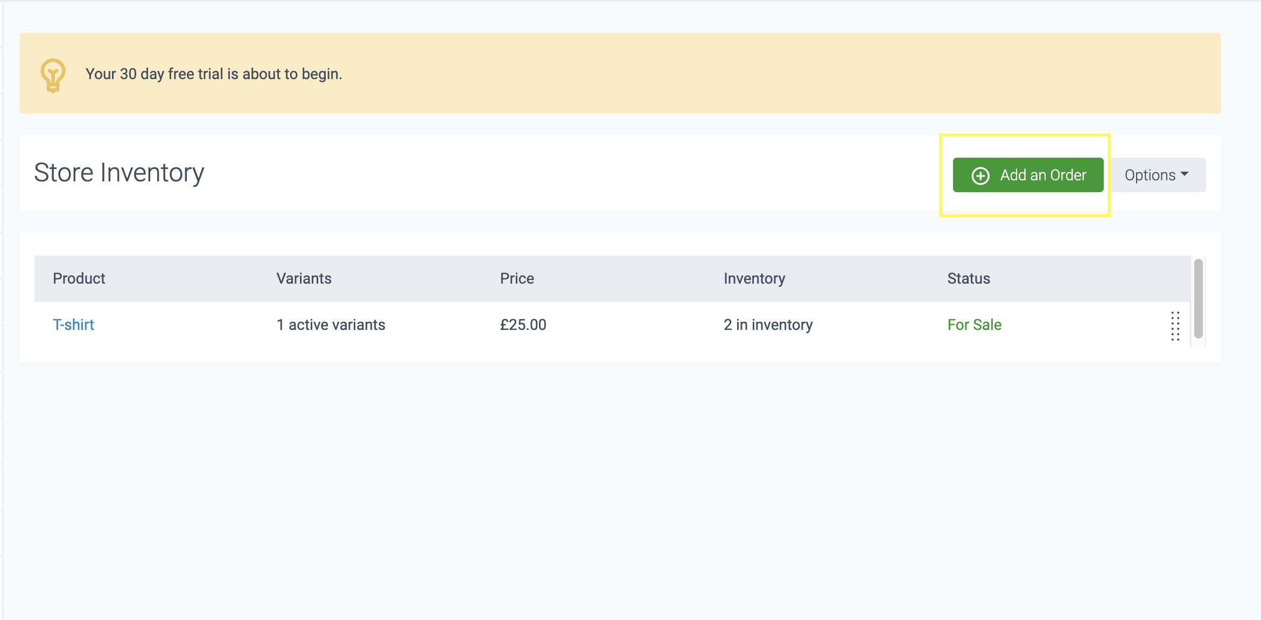Viewport: 1261px width, 620px height.
Task: Click the plus circle icon on Add an Order
Action: pyautogui.click(x=980, y=175)
